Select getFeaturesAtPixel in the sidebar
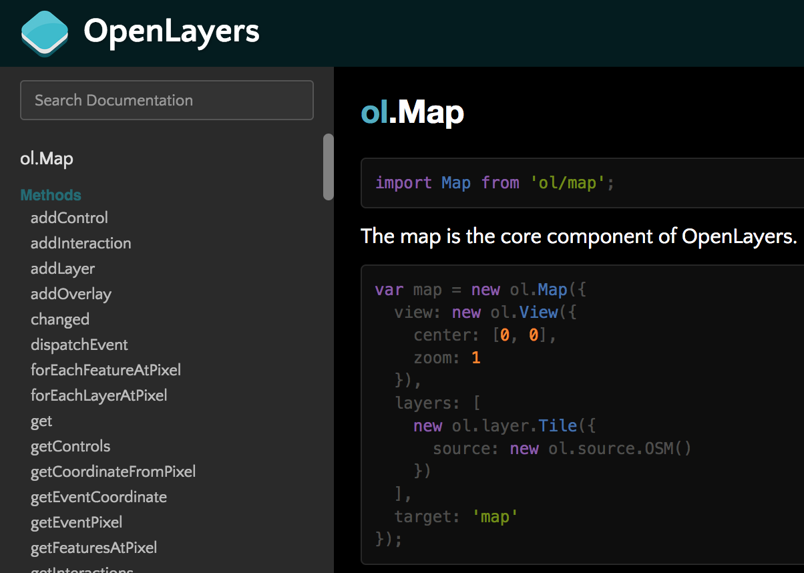 pos(93,548)
